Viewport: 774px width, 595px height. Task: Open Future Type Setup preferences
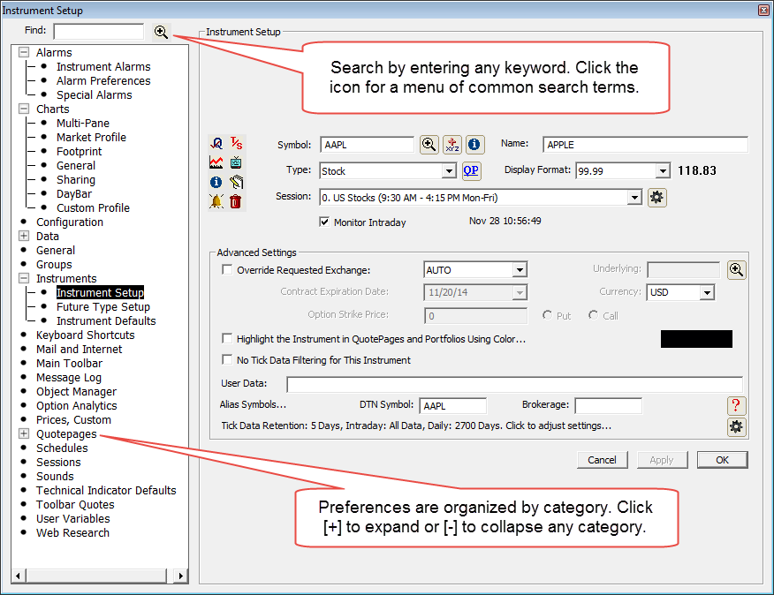point(103,307)
